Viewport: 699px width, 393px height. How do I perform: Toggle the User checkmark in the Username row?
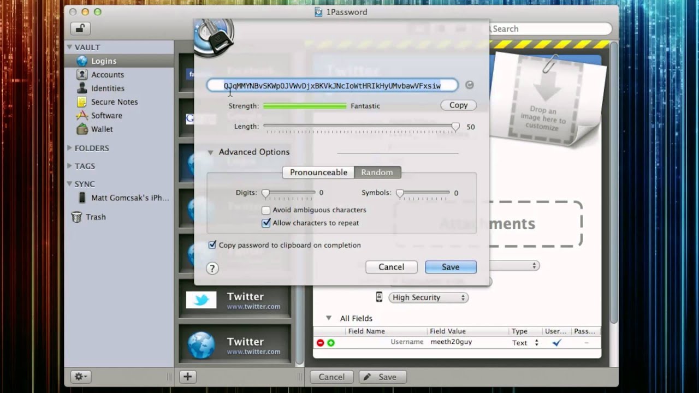556,343
